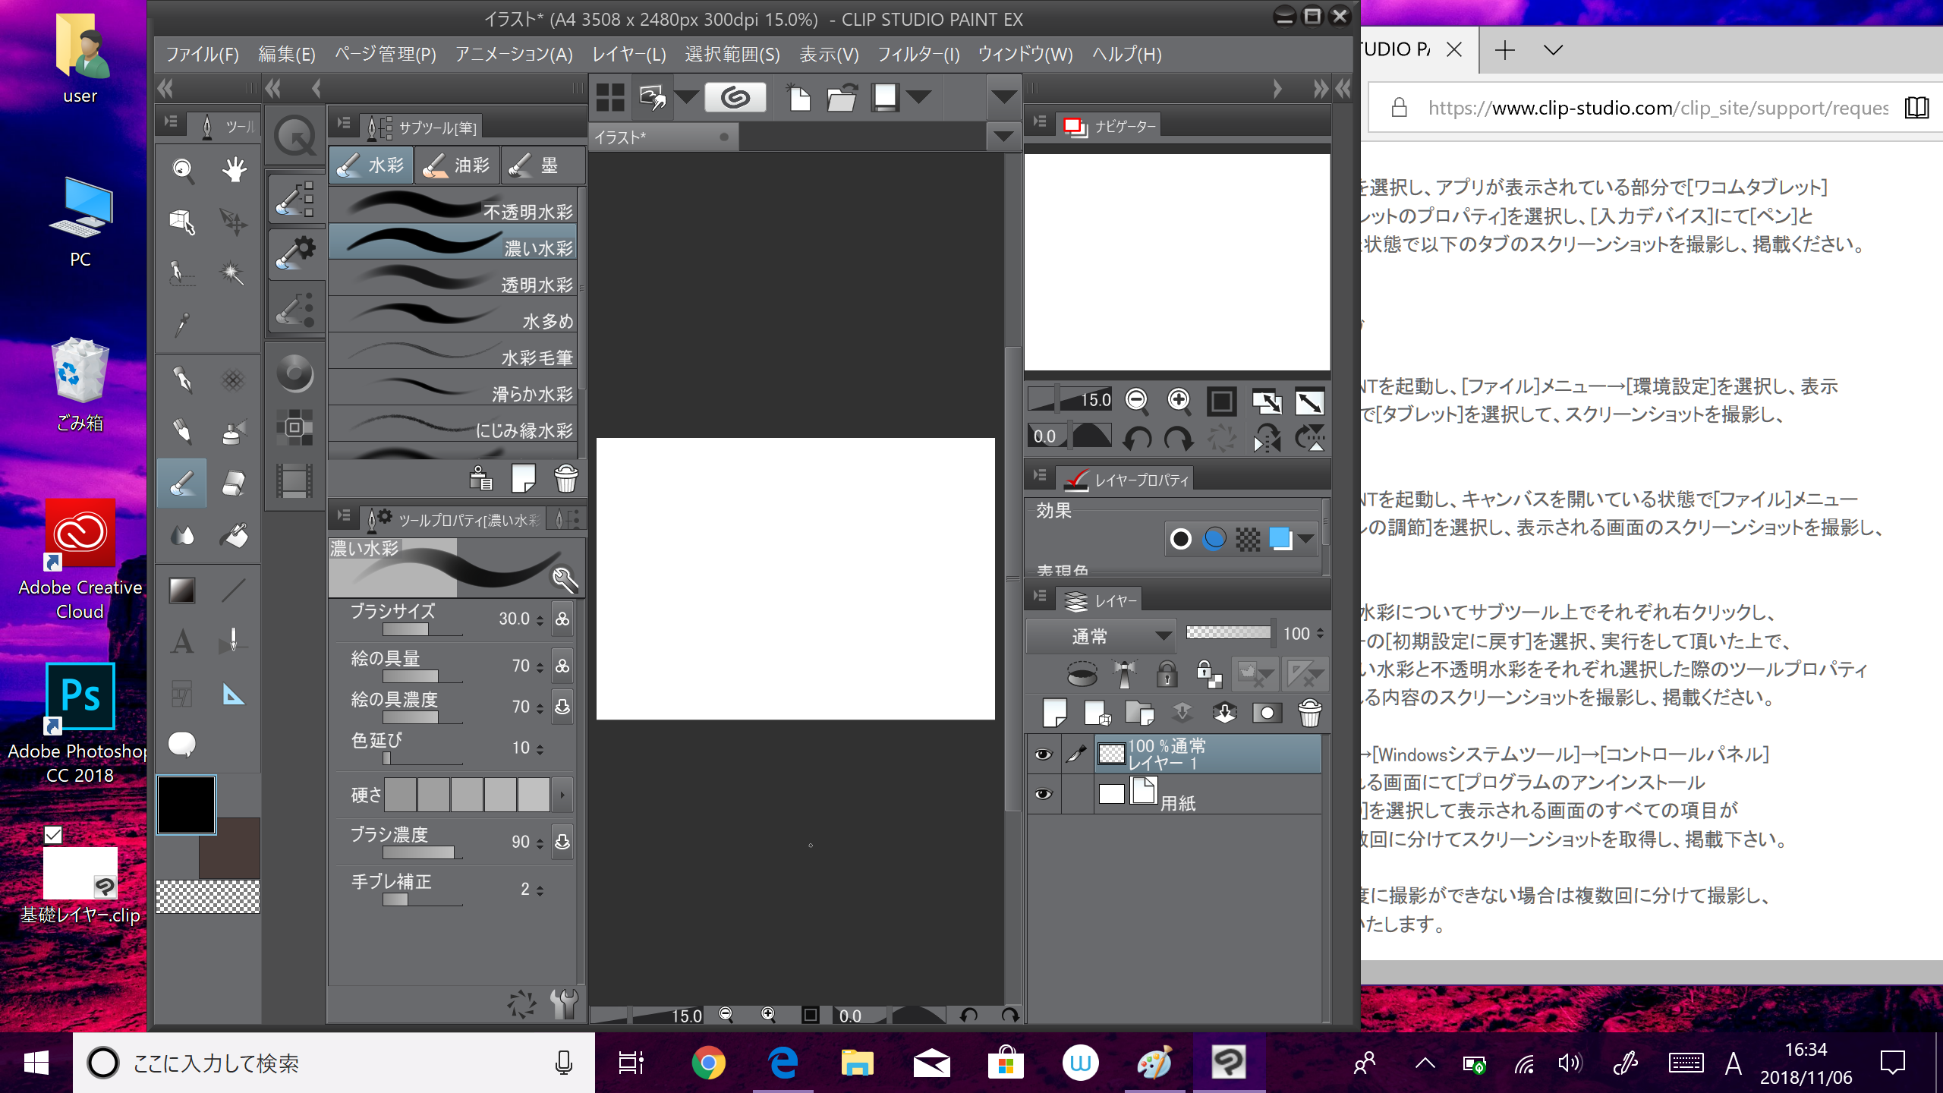Select the Fill bucket tool
Screen dimensions: 1943x1093
234,536
